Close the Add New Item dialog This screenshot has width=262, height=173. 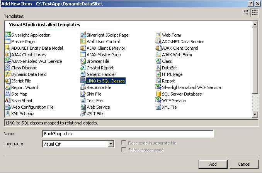[x=258, y=4]
